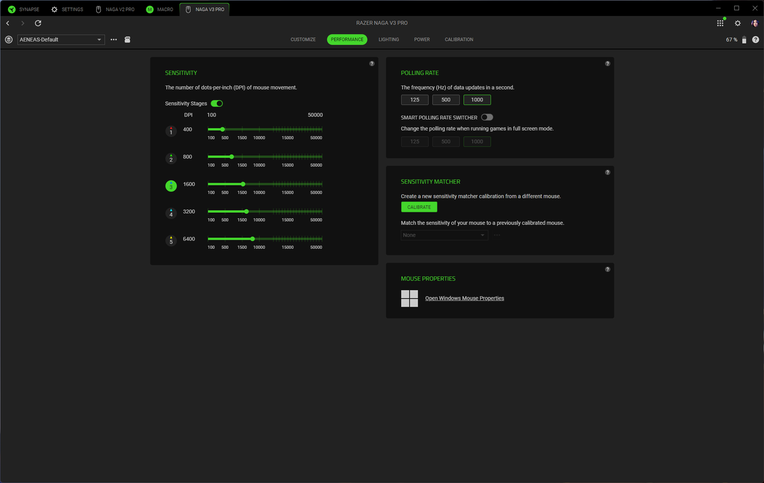Viewport: 764px width, 483px height.
Task: Open the Power section
Action: click(x=422, y=39)
